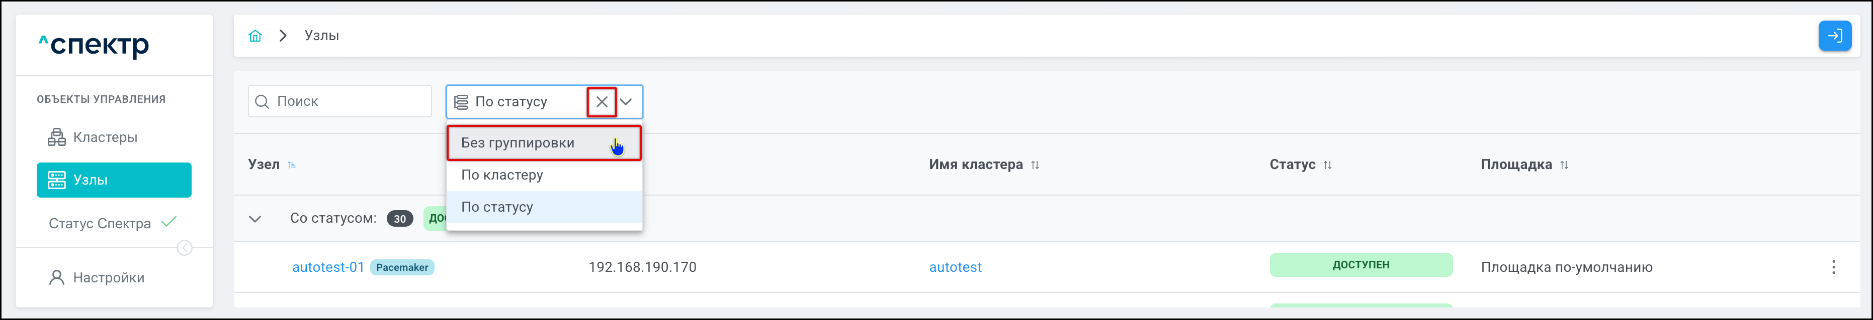Click the home breadcrumb icon

click(x=255, y=36)
